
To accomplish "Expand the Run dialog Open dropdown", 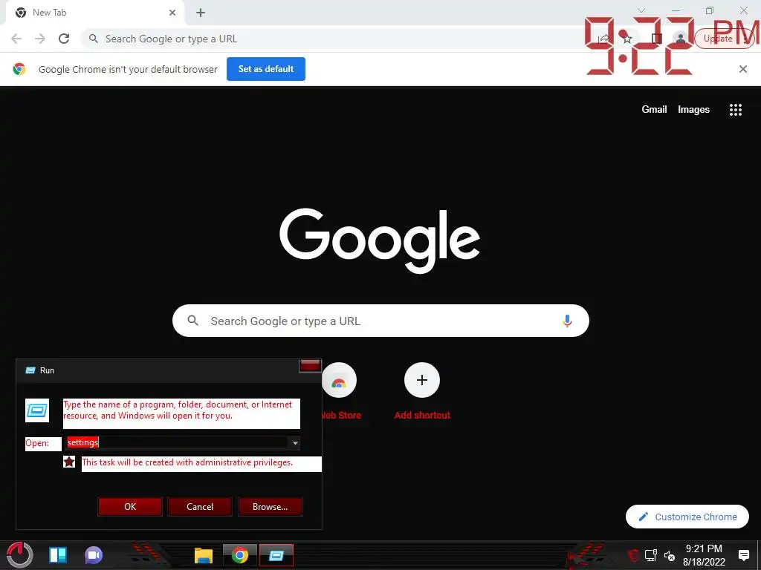I will [x=295, y=443].
